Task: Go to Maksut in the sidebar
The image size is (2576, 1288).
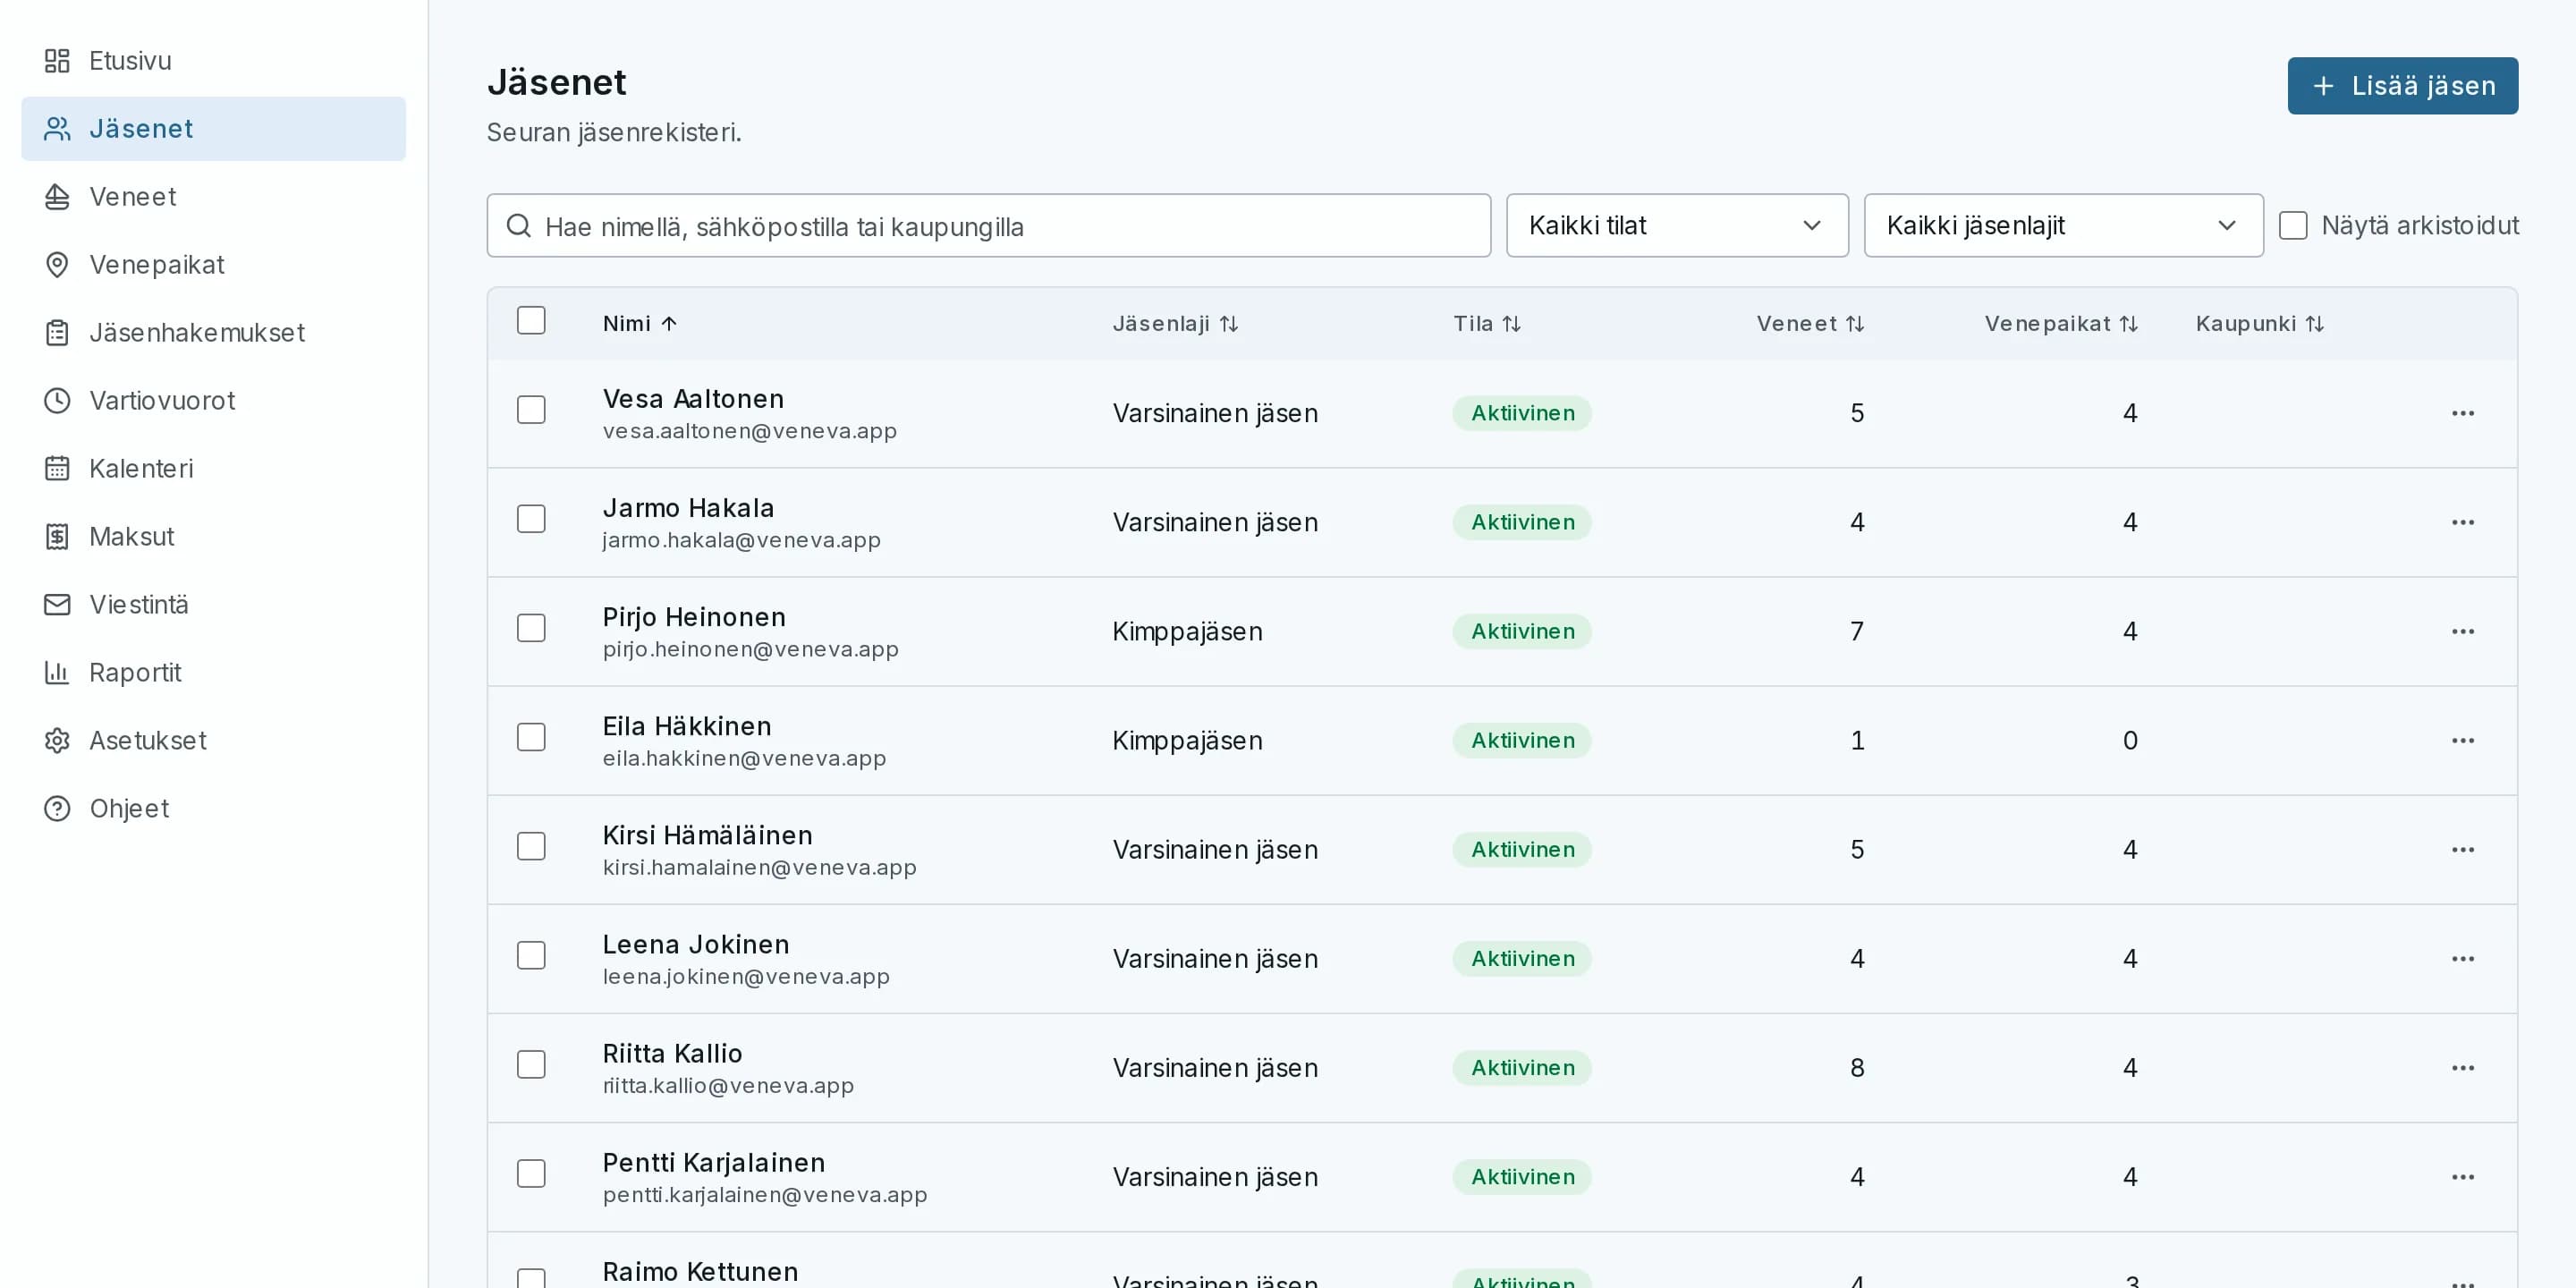Action: tap(214, 537)
